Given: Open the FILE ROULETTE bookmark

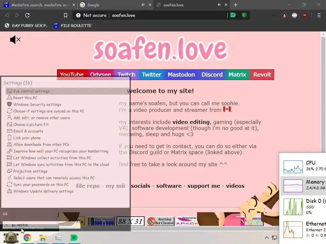Looking at the screenshot, I should 72,25.
